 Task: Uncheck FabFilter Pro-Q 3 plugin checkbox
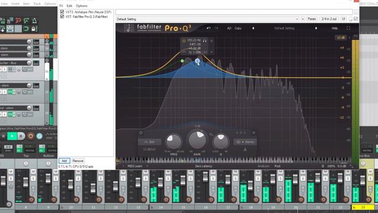pos(62,17)
